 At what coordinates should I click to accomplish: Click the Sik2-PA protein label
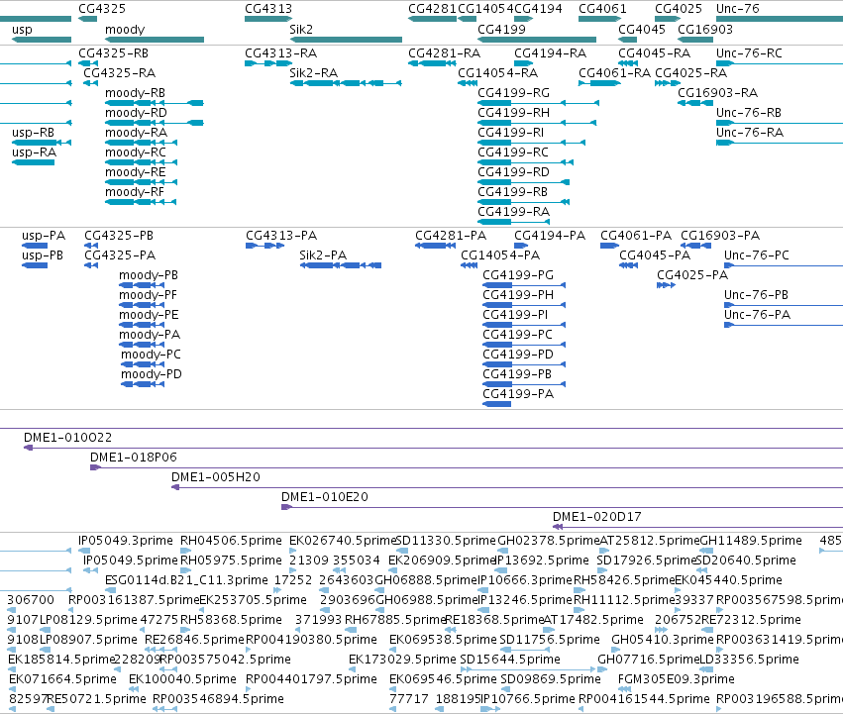click(x=323, y=255)
